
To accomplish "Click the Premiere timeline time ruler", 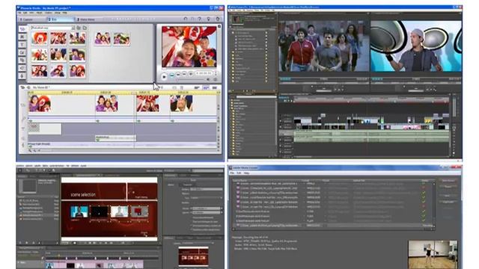I will pos(371,99).
